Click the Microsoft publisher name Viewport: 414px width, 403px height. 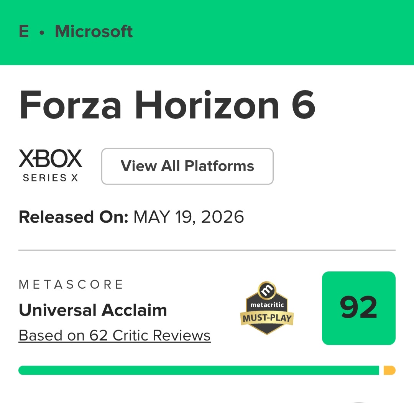pyautogui.click(x=94, y=31)
